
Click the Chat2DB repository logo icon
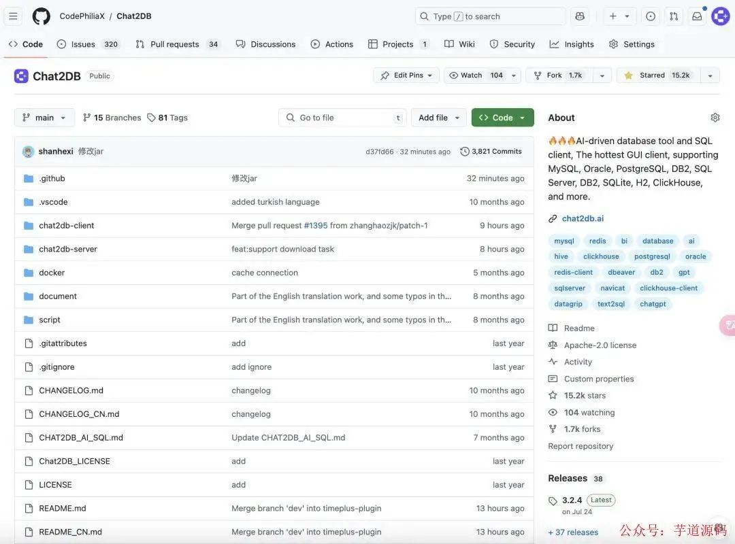[21, 76]
